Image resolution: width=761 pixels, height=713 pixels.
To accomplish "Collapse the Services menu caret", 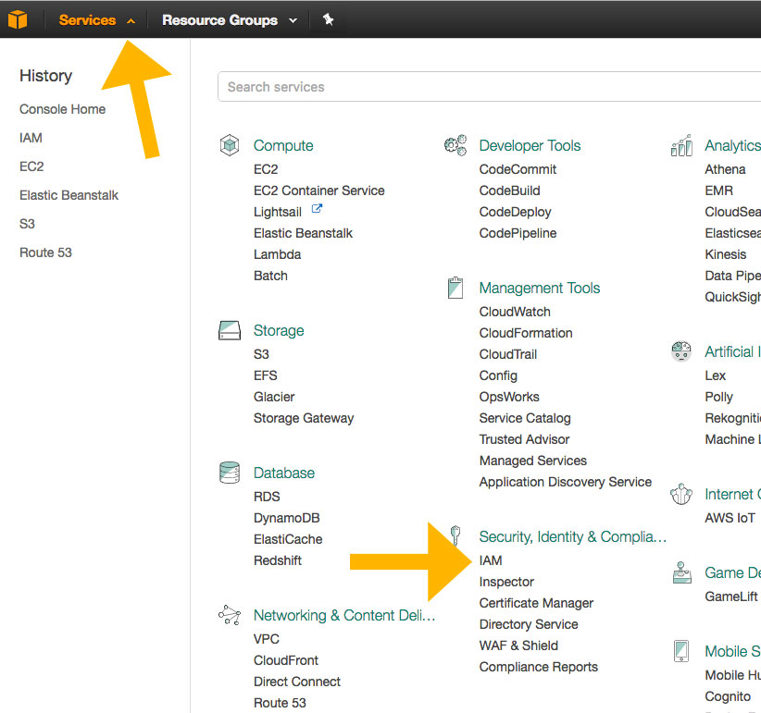I will (131, 21).
